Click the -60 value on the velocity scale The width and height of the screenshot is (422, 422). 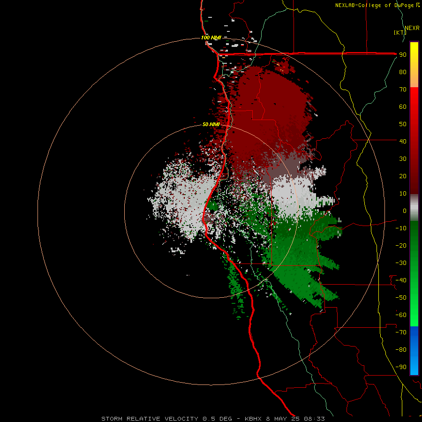[x=401, y=315]
